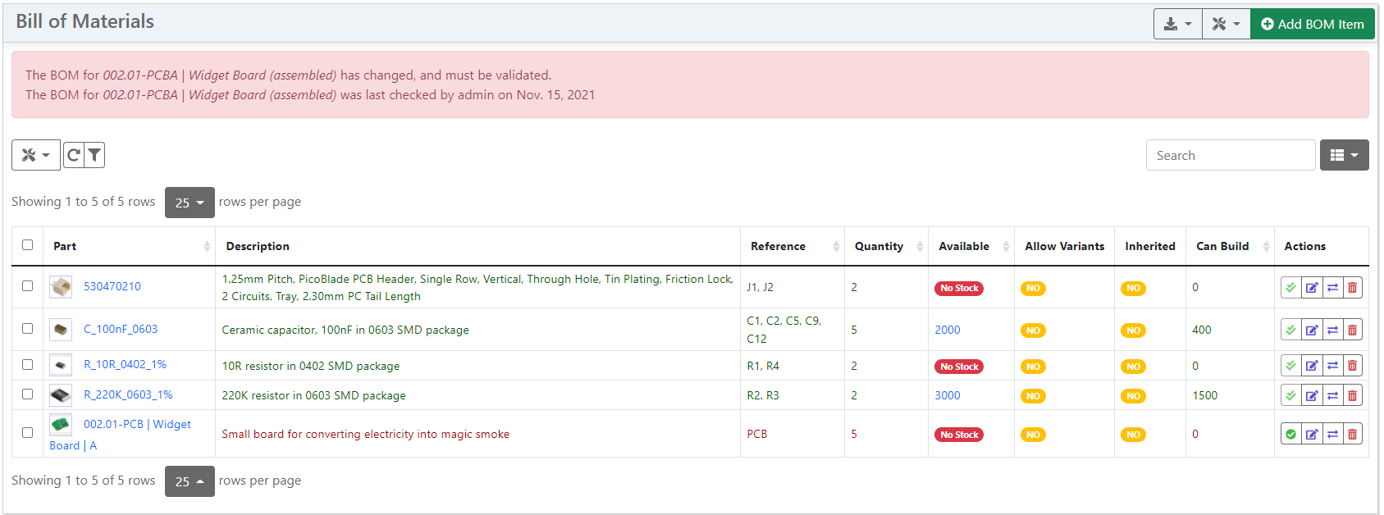Click the reload table data icon
This screenshot has height=515, width=1384.
click(74, 155)
